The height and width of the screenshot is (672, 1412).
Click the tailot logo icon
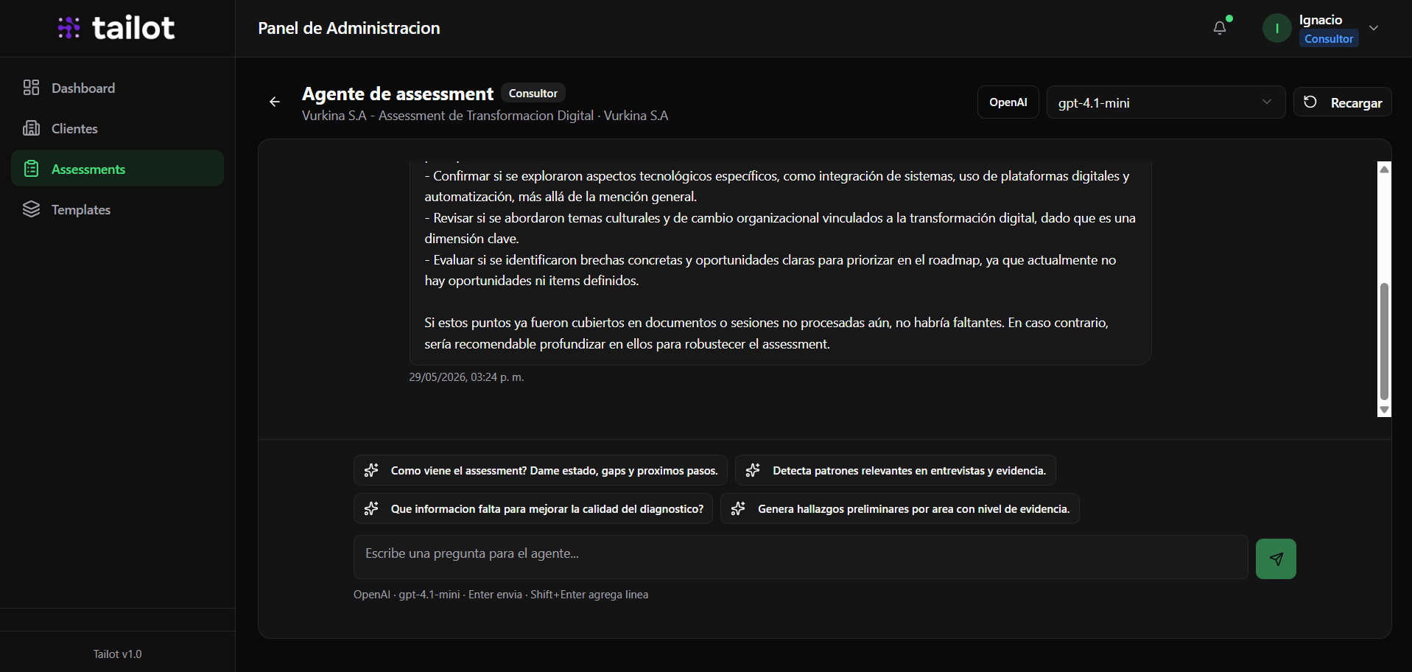click(69, 28)
